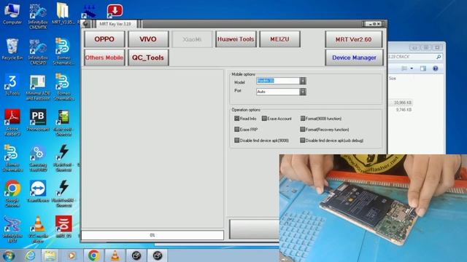
Task: Enable the Read Info checkbox
Action: click(x=236, y=118)
